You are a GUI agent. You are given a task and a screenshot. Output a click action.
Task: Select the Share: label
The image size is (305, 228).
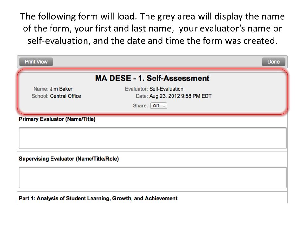[140, 106]
